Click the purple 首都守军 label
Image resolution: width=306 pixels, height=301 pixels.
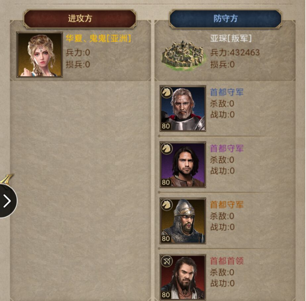click(x=227, y=148)
